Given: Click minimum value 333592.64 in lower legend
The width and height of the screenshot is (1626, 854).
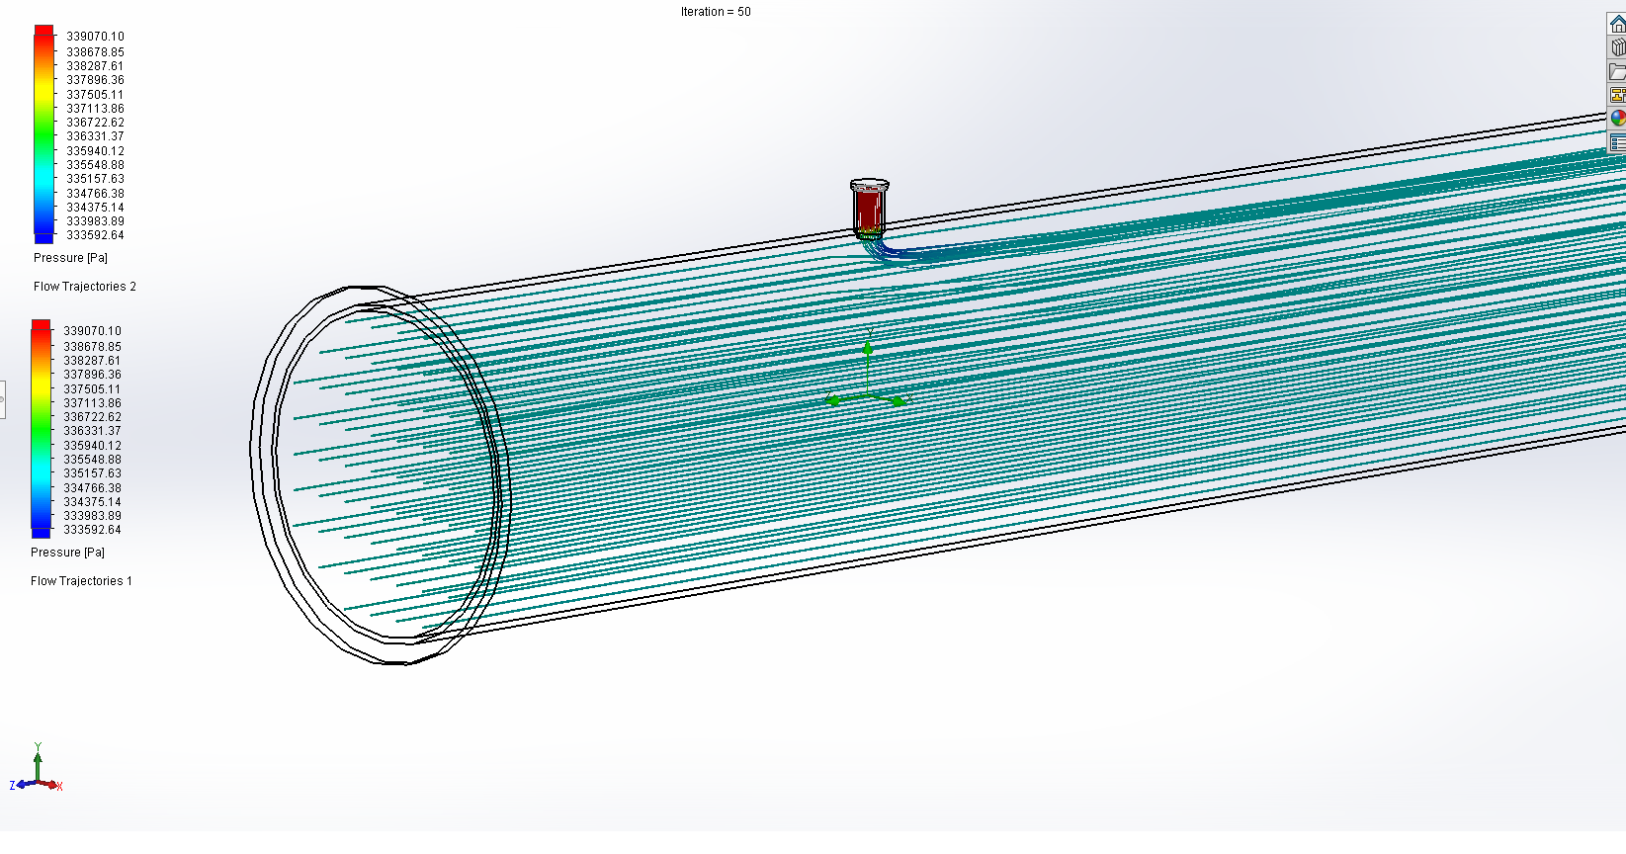Looking at the screenshot, I should click(92, 530).
